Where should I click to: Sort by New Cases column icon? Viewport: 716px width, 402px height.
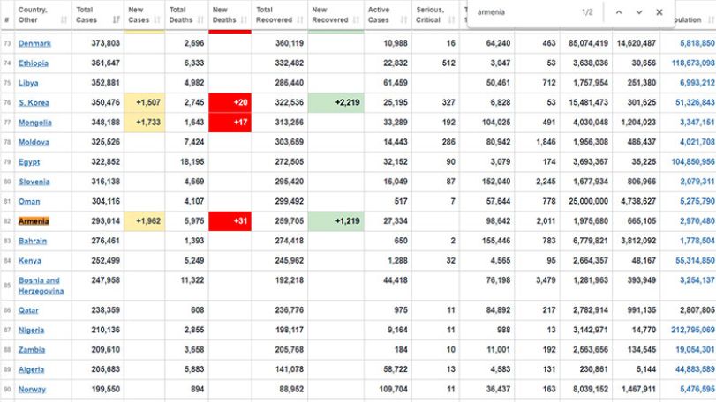(x=157, y=19)
